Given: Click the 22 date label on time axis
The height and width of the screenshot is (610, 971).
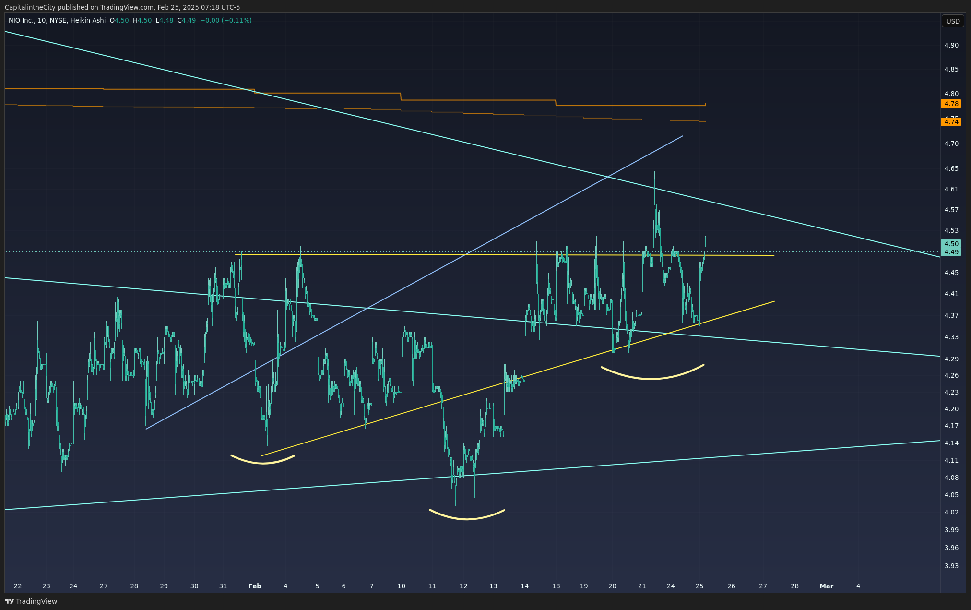Looking at the screenshot, I should (x=18, y=586).
